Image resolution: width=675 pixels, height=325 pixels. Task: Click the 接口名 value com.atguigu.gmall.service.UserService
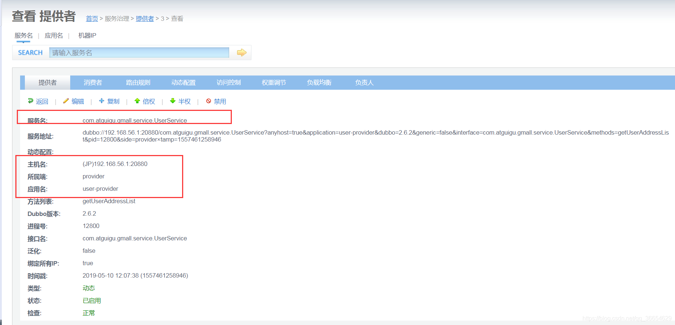click(x=135, y=238)
